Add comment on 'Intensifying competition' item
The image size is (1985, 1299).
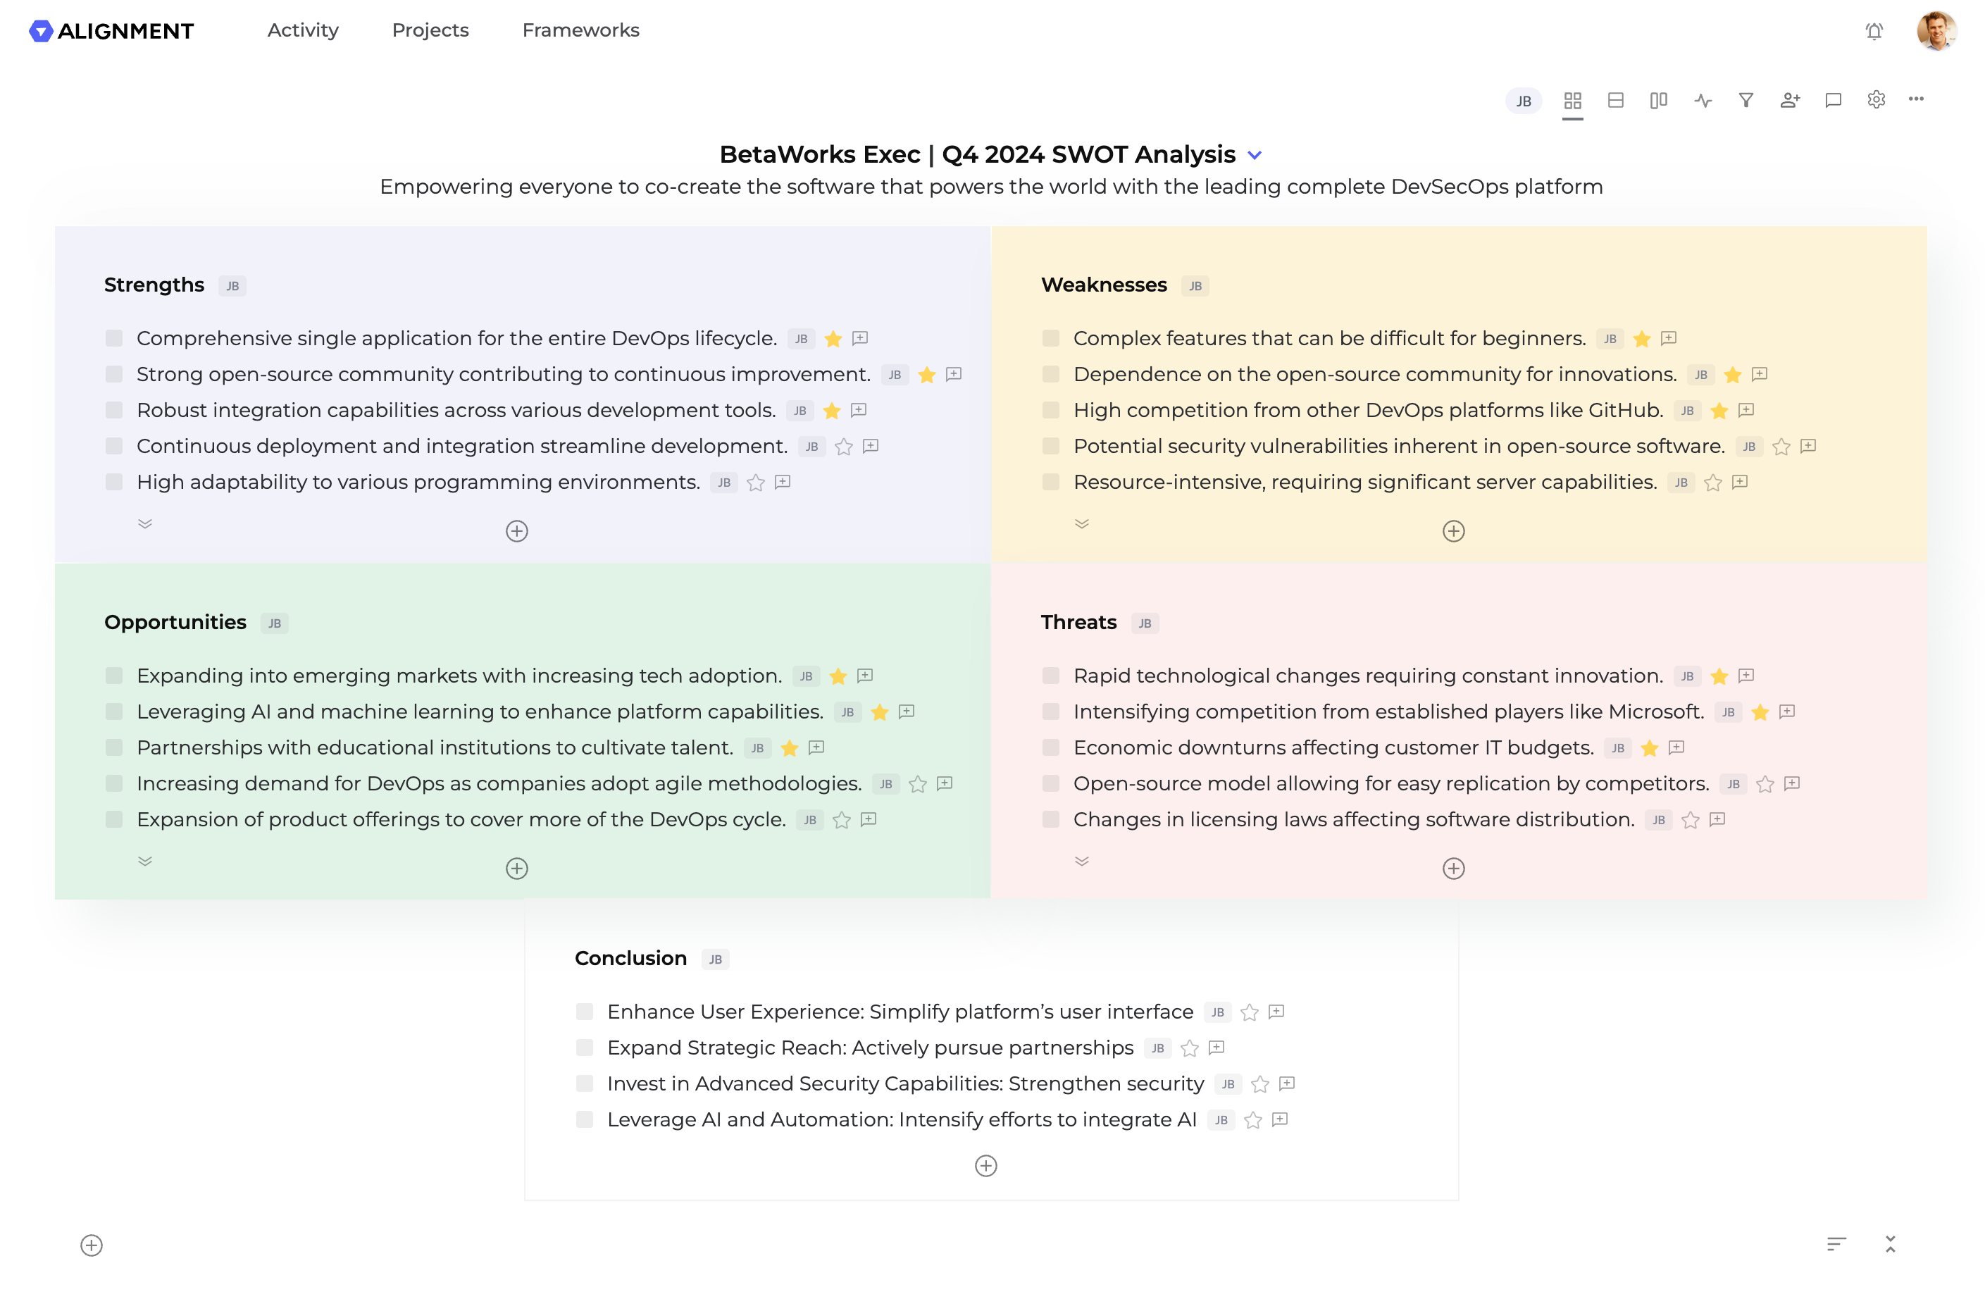point(1787,711)
